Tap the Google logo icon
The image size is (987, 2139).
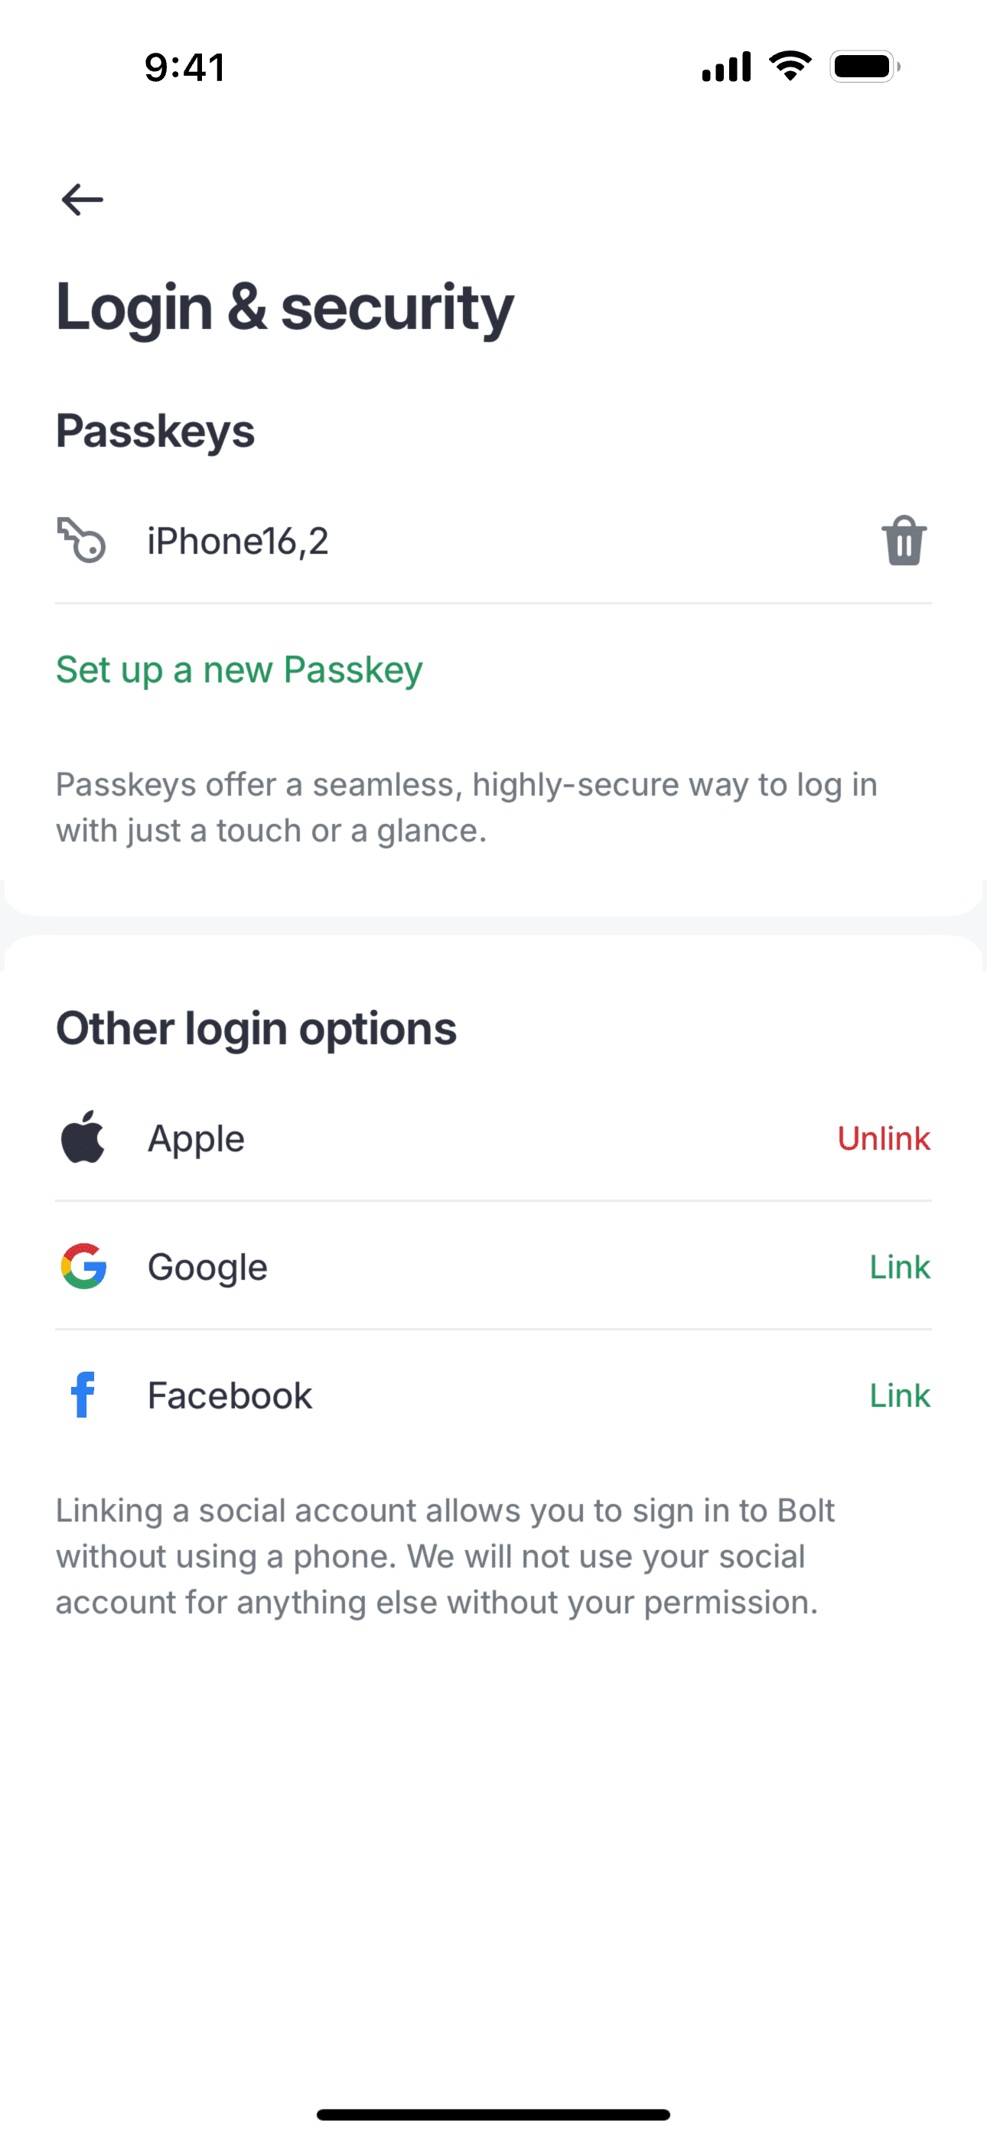(x=84, y=1266)
